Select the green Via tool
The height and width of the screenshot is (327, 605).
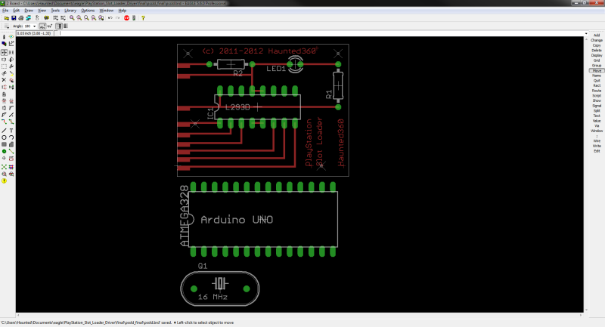point(5,151)
